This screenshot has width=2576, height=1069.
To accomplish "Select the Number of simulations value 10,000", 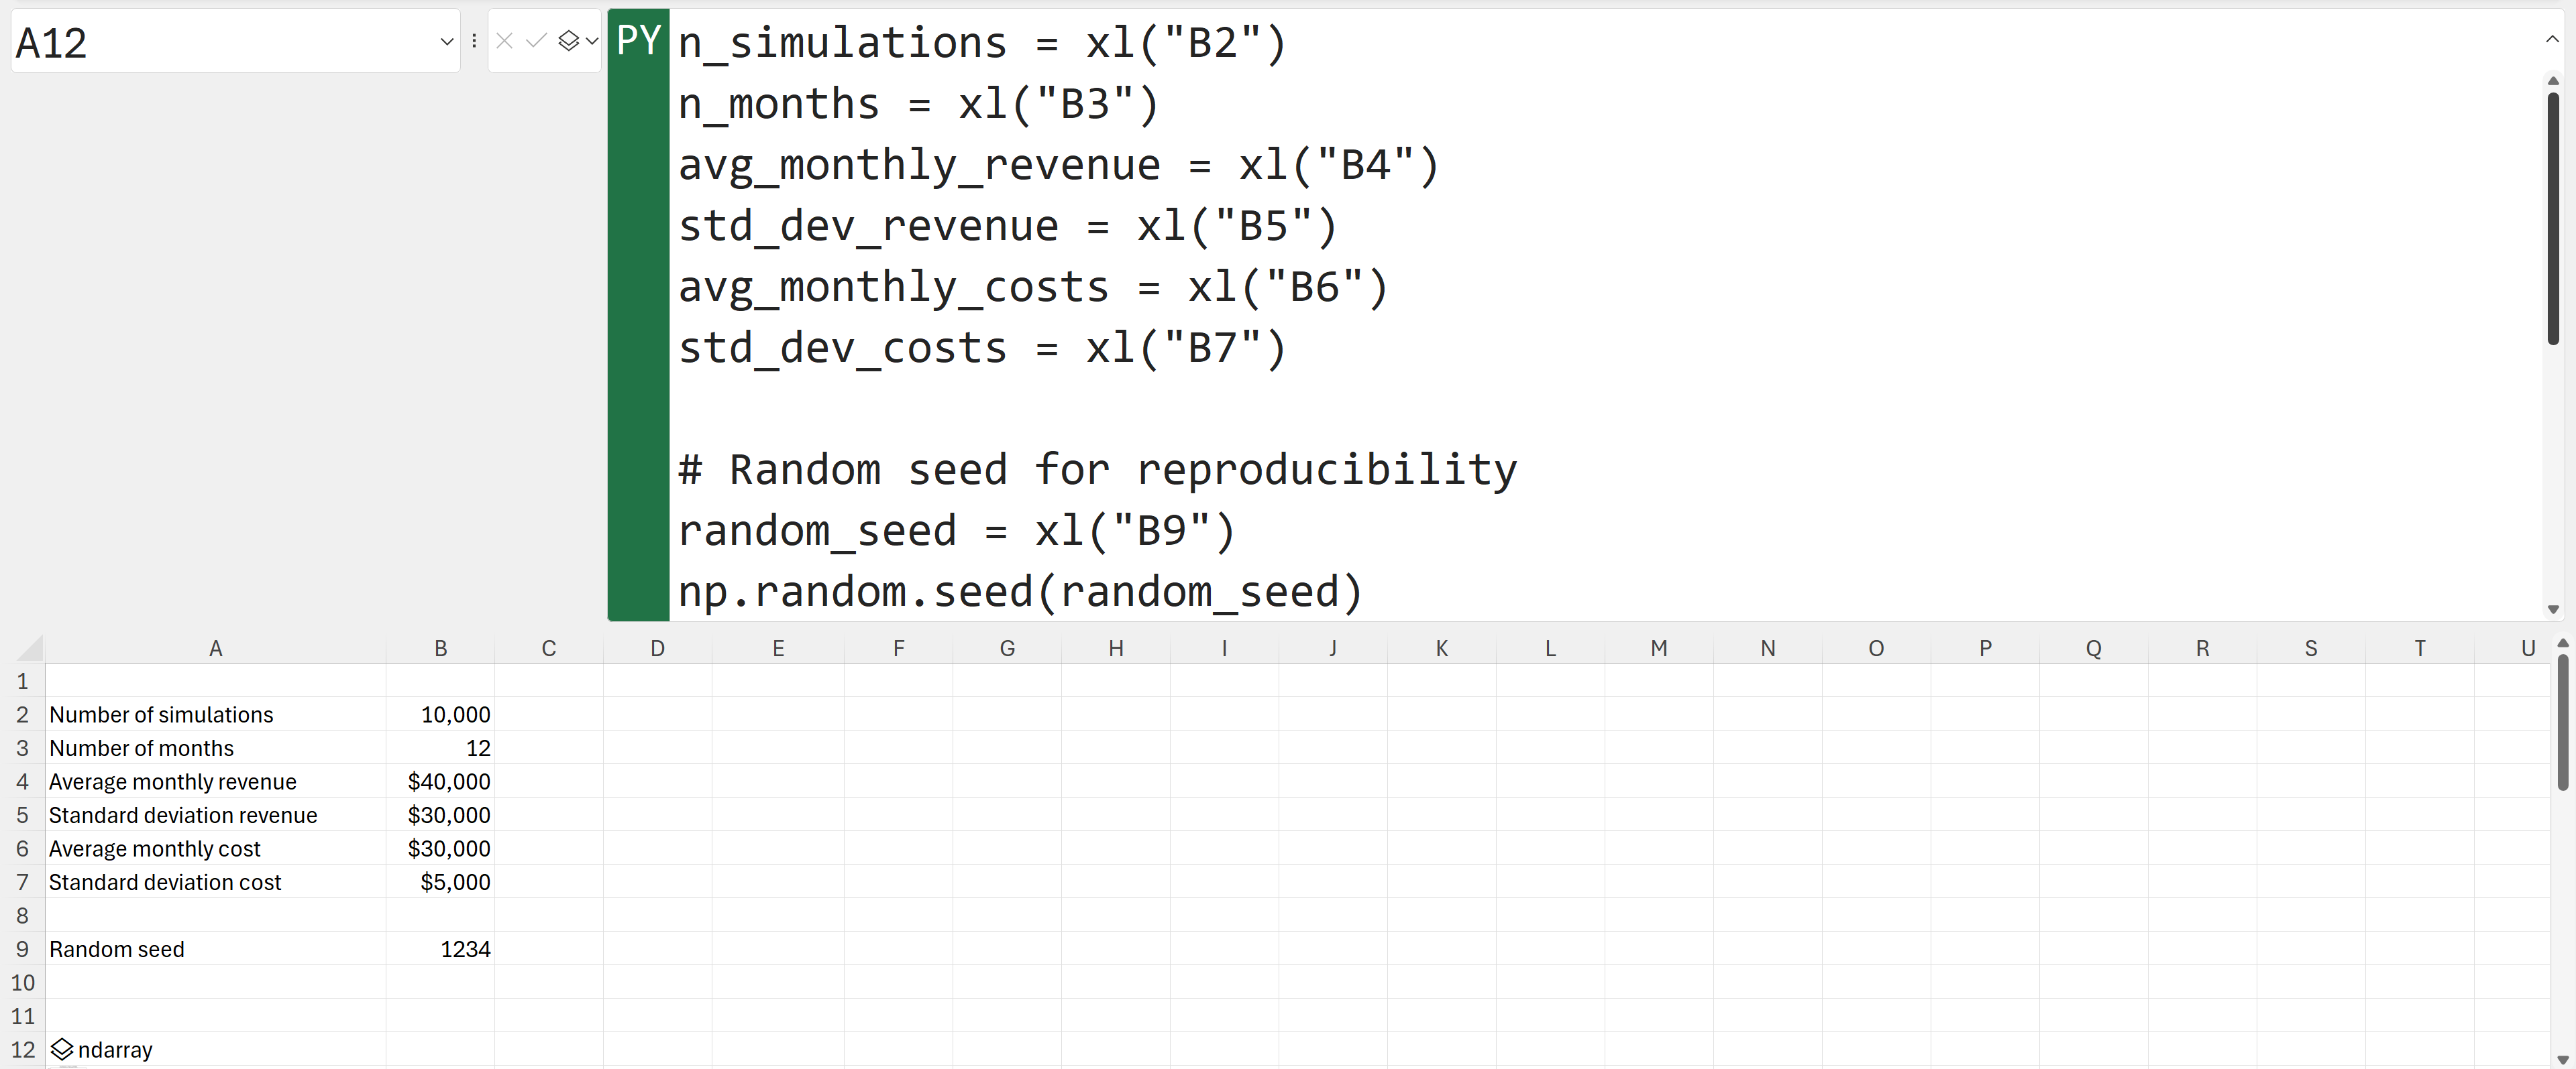I will [x=440, y=714].
